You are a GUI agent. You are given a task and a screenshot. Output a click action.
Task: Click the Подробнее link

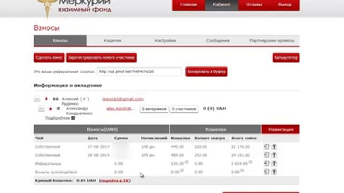[58, 118]
